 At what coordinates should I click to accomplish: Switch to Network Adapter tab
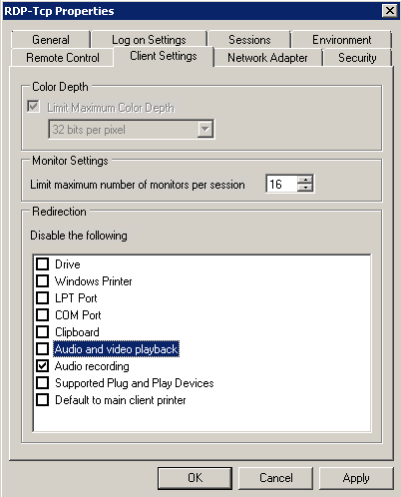pyautogui.click(x=267, y=58)
